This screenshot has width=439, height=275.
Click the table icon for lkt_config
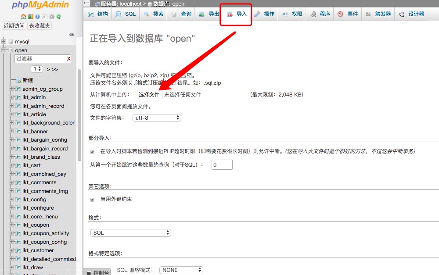point(18,199)
